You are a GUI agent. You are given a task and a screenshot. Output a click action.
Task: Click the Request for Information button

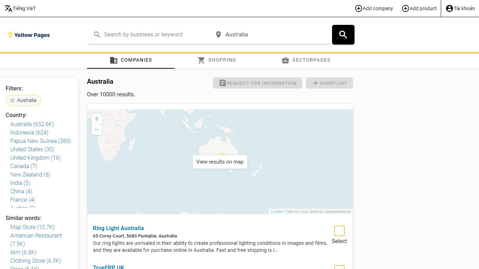257,83
